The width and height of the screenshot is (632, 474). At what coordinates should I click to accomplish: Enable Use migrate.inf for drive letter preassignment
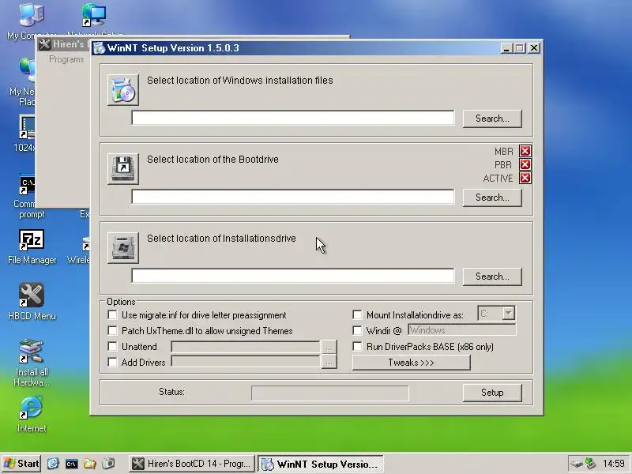click(x=112, y=314)
